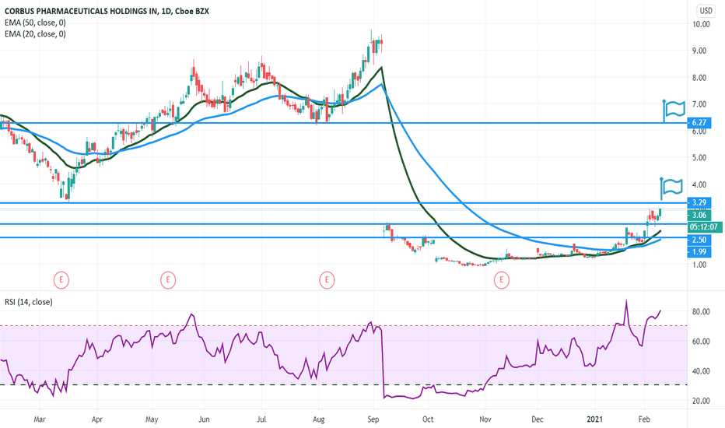The height and width of the screenshot is (428, 725).
Task: Click the 10.00 price axis label
Action: click(x=700, y=24)
